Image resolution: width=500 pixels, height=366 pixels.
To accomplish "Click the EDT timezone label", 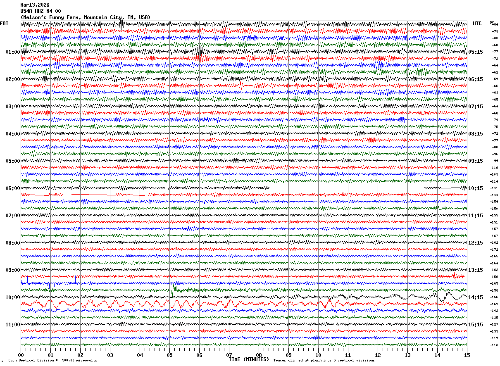I will tap(4, 24).
